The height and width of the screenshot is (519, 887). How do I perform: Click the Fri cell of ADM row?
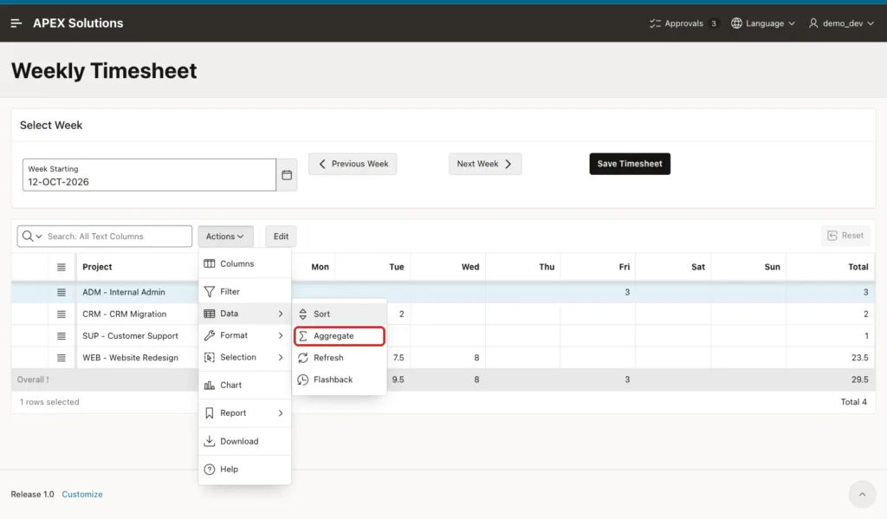[x=599, y=292]
